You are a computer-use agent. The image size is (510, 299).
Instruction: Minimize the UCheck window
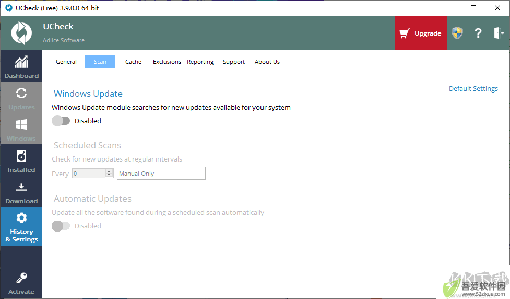(450, 8)
